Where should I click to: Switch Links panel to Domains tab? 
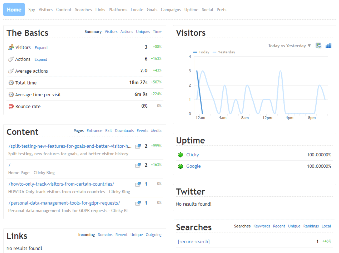[x=105, y=235]
